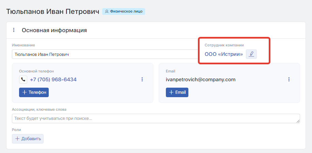Screen dimensions: 312x153
Task: Open the Основная информация three-dot menu
Action: 14,30
